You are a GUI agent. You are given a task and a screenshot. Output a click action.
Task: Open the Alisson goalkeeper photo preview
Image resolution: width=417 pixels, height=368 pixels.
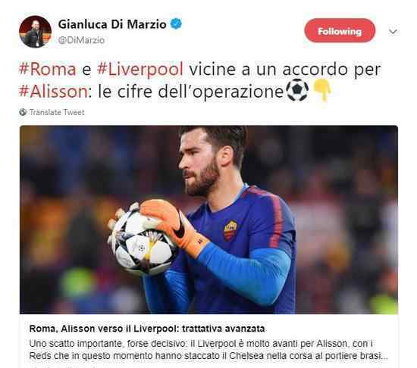point(208,220)
